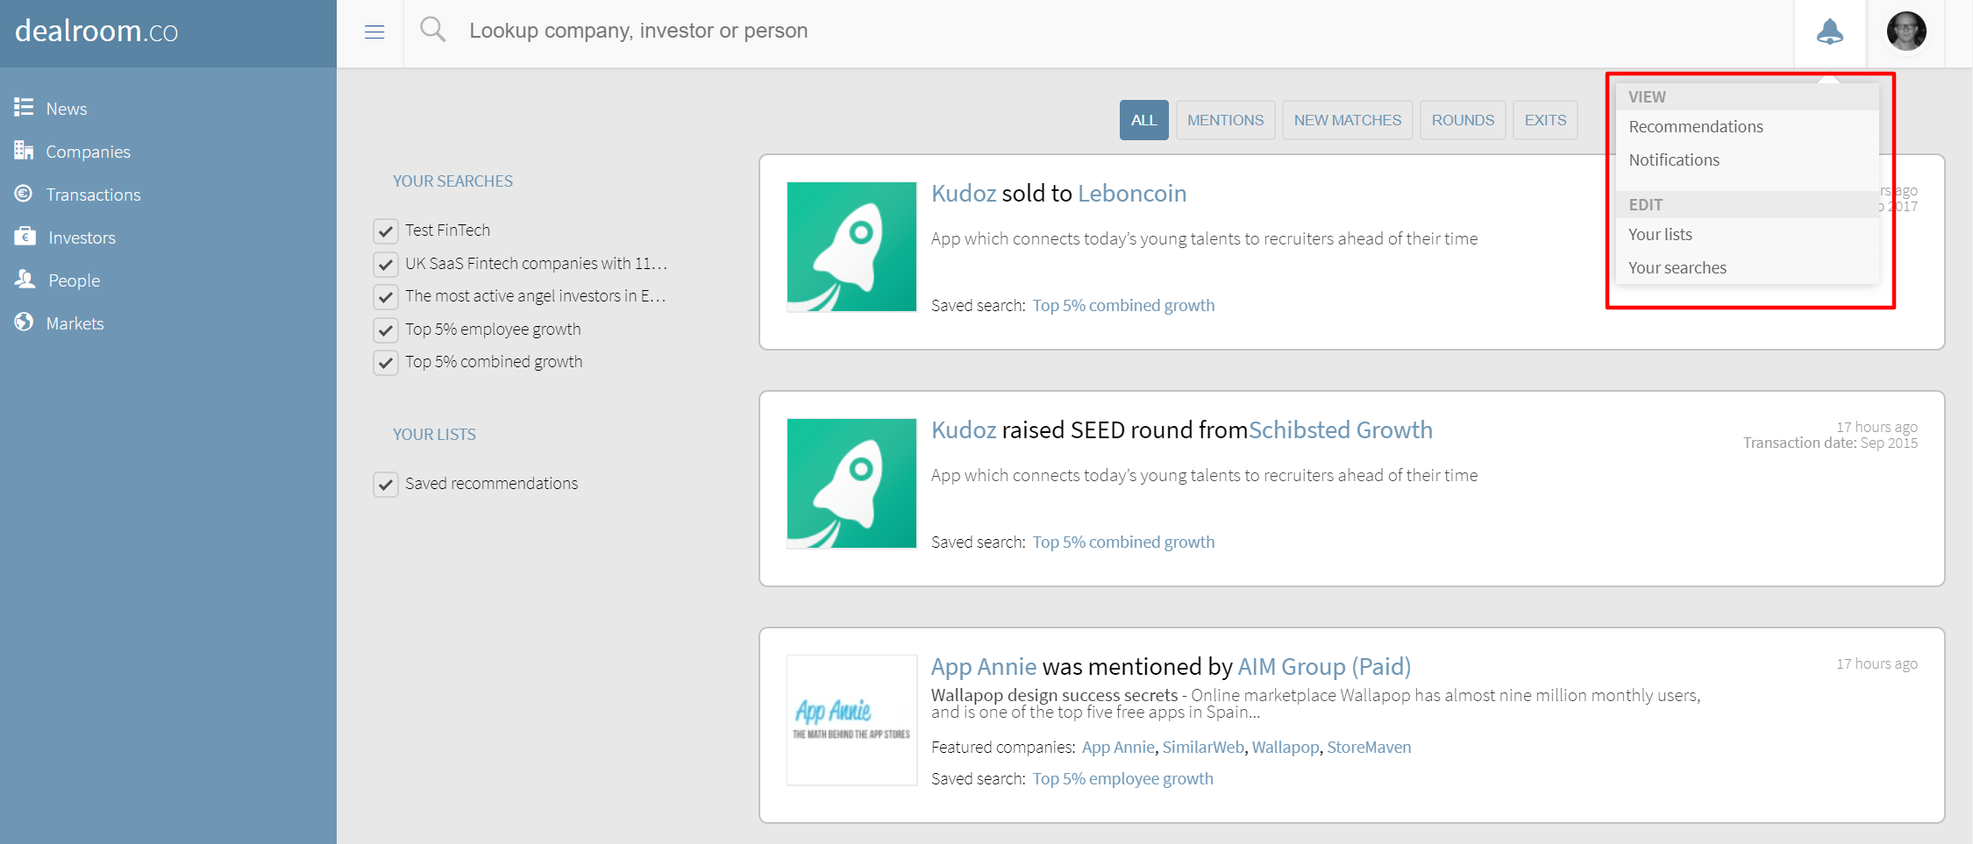Click the Investors briefcase icon
This screenshot has height=844, width=1973.
[25, 236]
